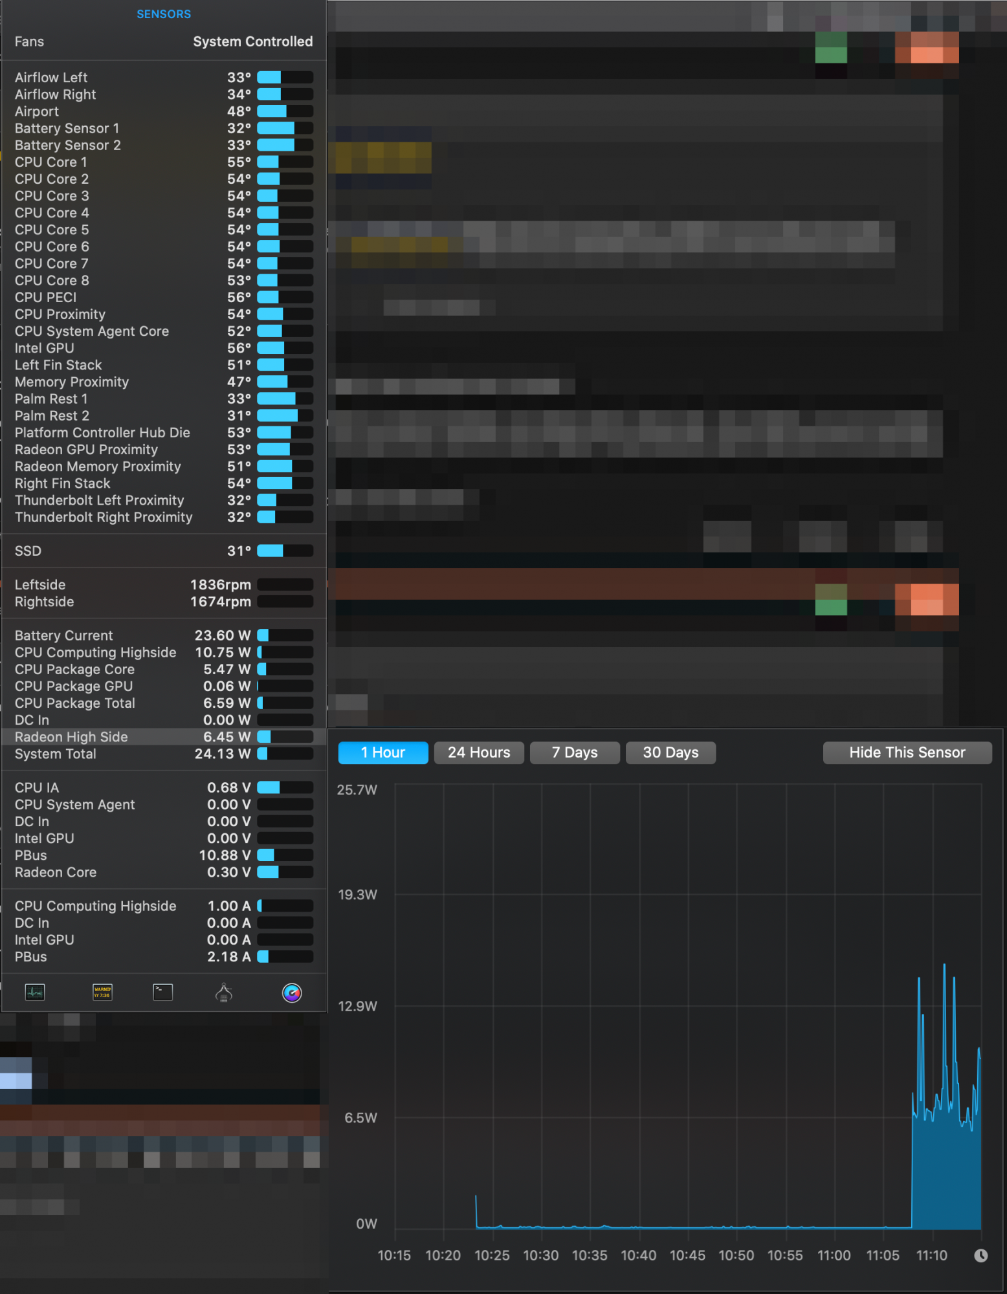Select the CPU Package Total row

pyautogui.click(x=164, y=703)
